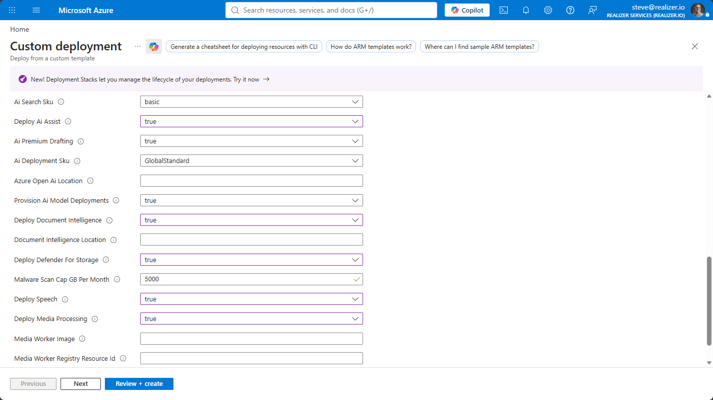713x400 pixels.
Task: Click info icon next to Ai Premium Drafting
Action: 81,141
